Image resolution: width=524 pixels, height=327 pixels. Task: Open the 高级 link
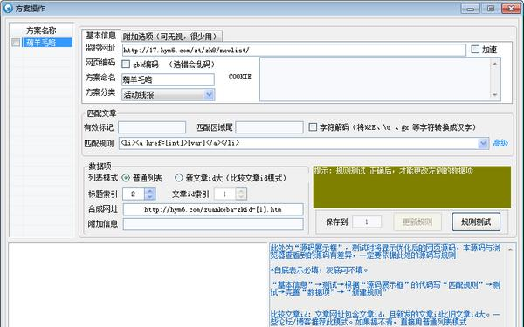(500, 143)
